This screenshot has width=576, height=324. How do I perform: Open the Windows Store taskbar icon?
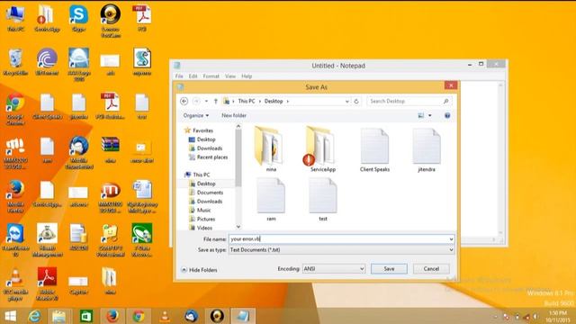click(86, 316)
